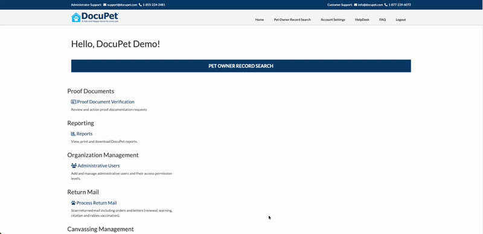The height and width of the screenshot is (234, 483).
Task: Open the FAQ page
Action: click(382, 20)
